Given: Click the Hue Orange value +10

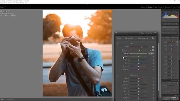Looking at the screenshot, I should click(x=152, y=50).
